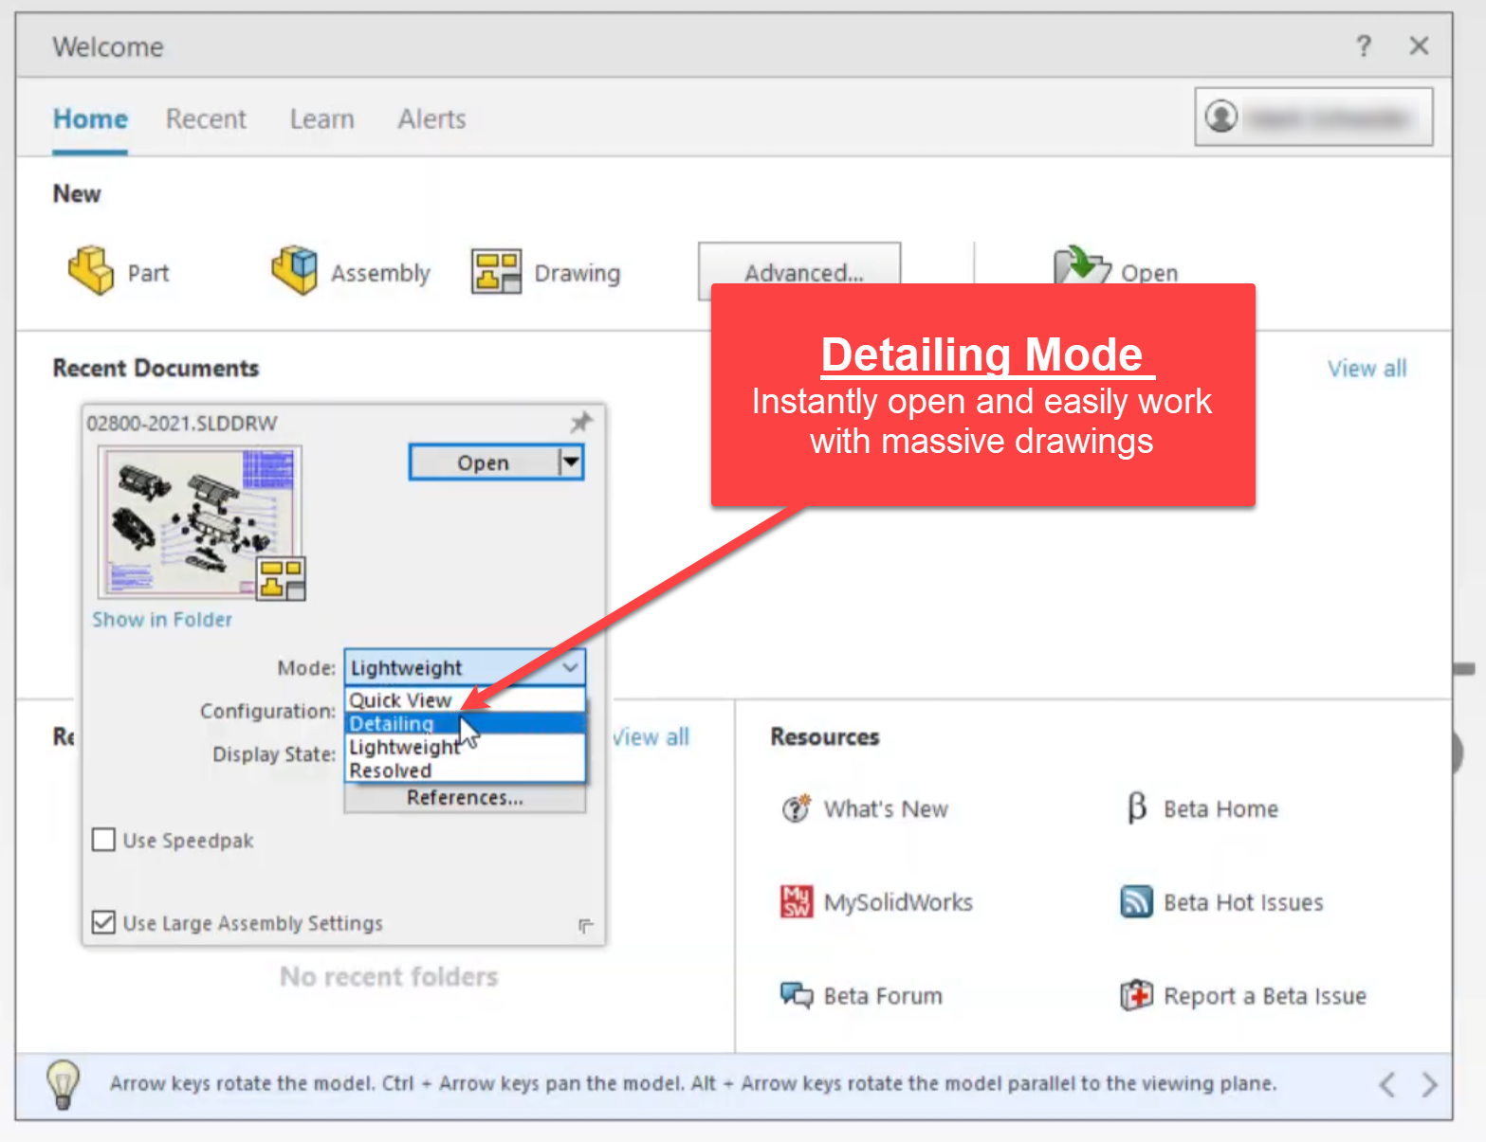
Task: Click the 02800-2021 drawing thumbnail
Action: point(200,521)
